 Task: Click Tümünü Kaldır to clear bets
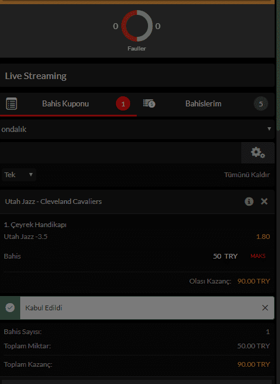pos(247,175)
